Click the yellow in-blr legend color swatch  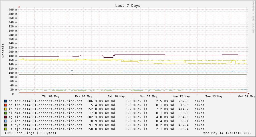pyautogui.click(x=6, y=109)
